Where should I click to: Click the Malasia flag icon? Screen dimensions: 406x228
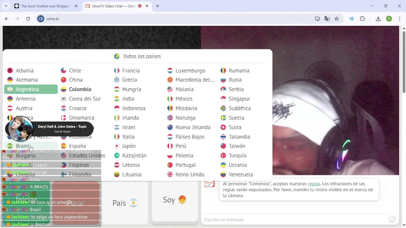click(x=170, y=89)
